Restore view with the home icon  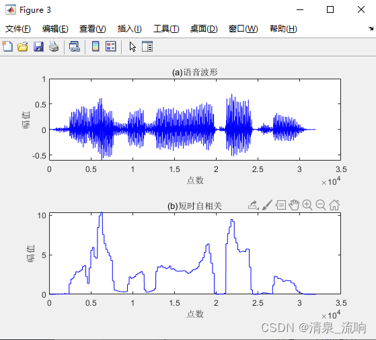(334, 205)
